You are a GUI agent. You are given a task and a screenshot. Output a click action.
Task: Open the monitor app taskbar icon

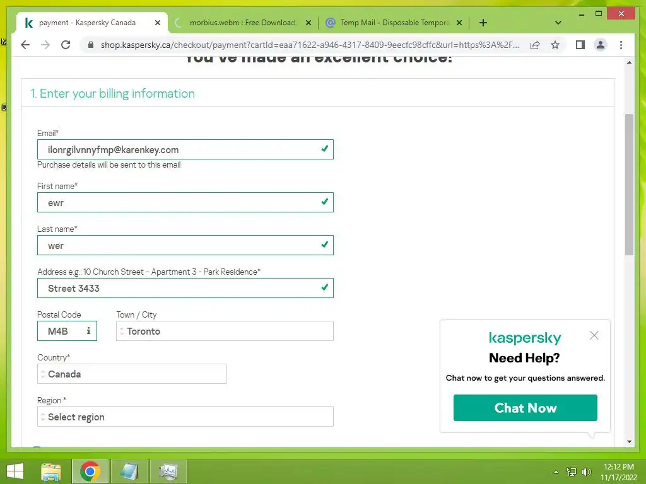[x=168, y=471]
